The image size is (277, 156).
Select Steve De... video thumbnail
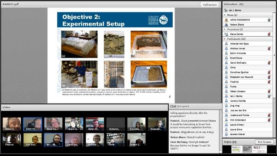point(53,124)
